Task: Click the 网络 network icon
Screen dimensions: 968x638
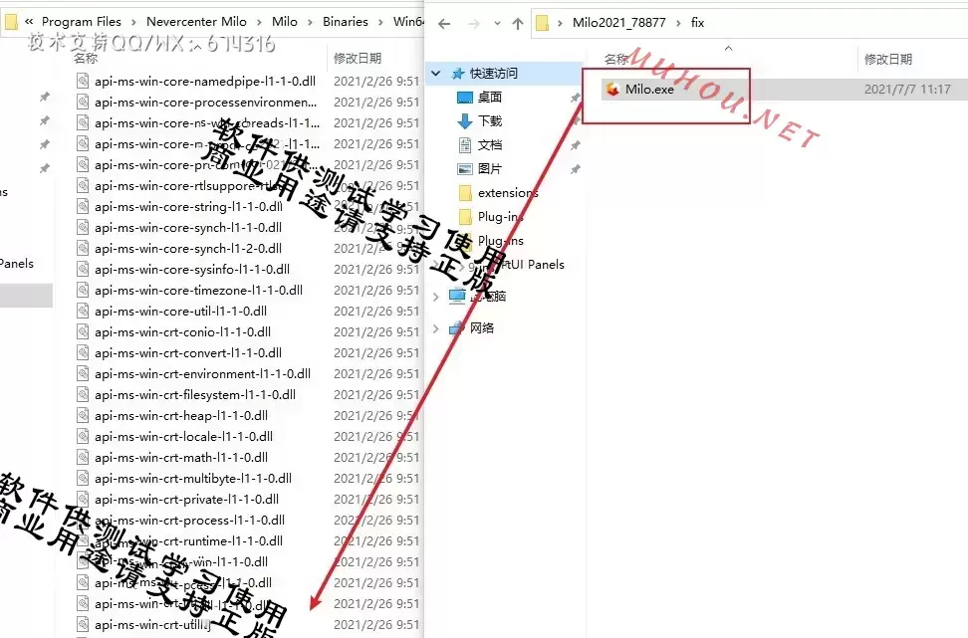Action: pos(457,328)
